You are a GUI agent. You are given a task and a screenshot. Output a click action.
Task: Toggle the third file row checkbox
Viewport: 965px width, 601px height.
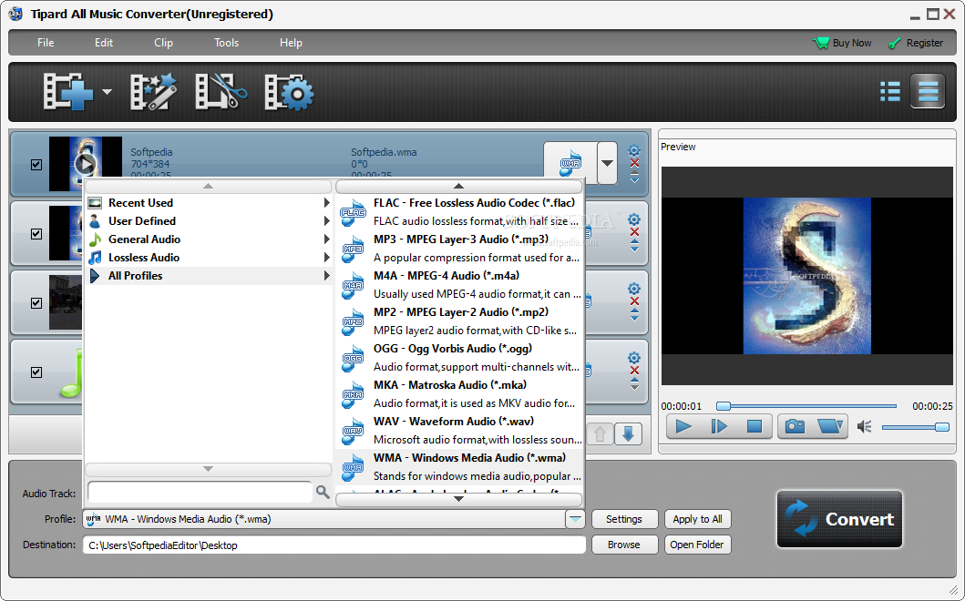pyautogui.click(x=36, y=302)
